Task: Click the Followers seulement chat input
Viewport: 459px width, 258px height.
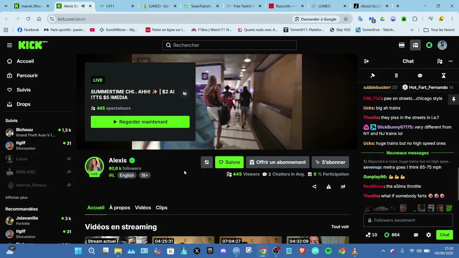Action: 408,220
